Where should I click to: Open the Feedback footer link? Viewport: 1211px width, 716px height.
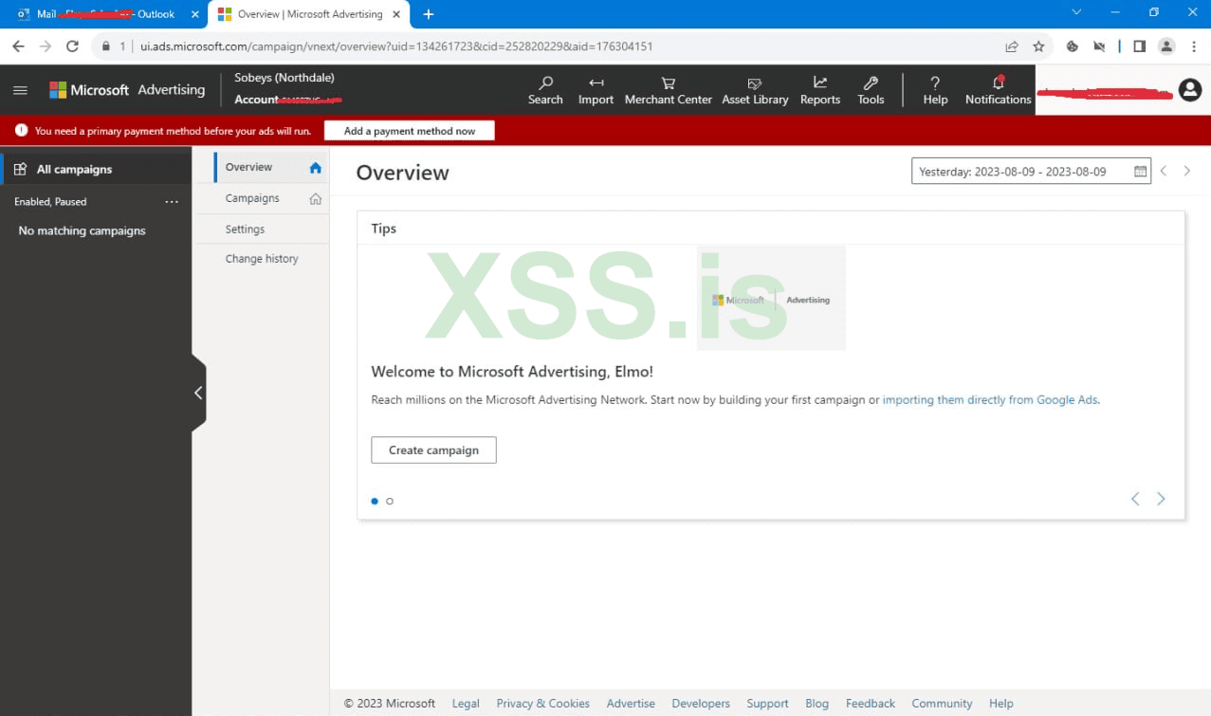[x=871, y=704]
